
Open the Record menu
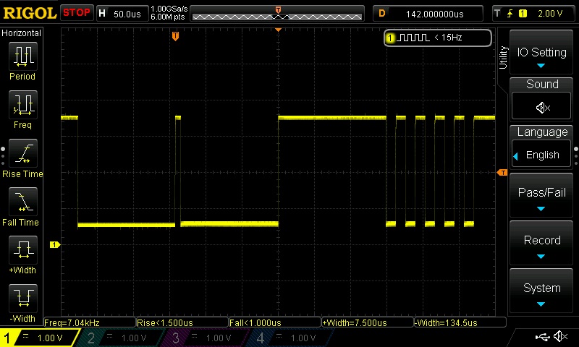542,244
